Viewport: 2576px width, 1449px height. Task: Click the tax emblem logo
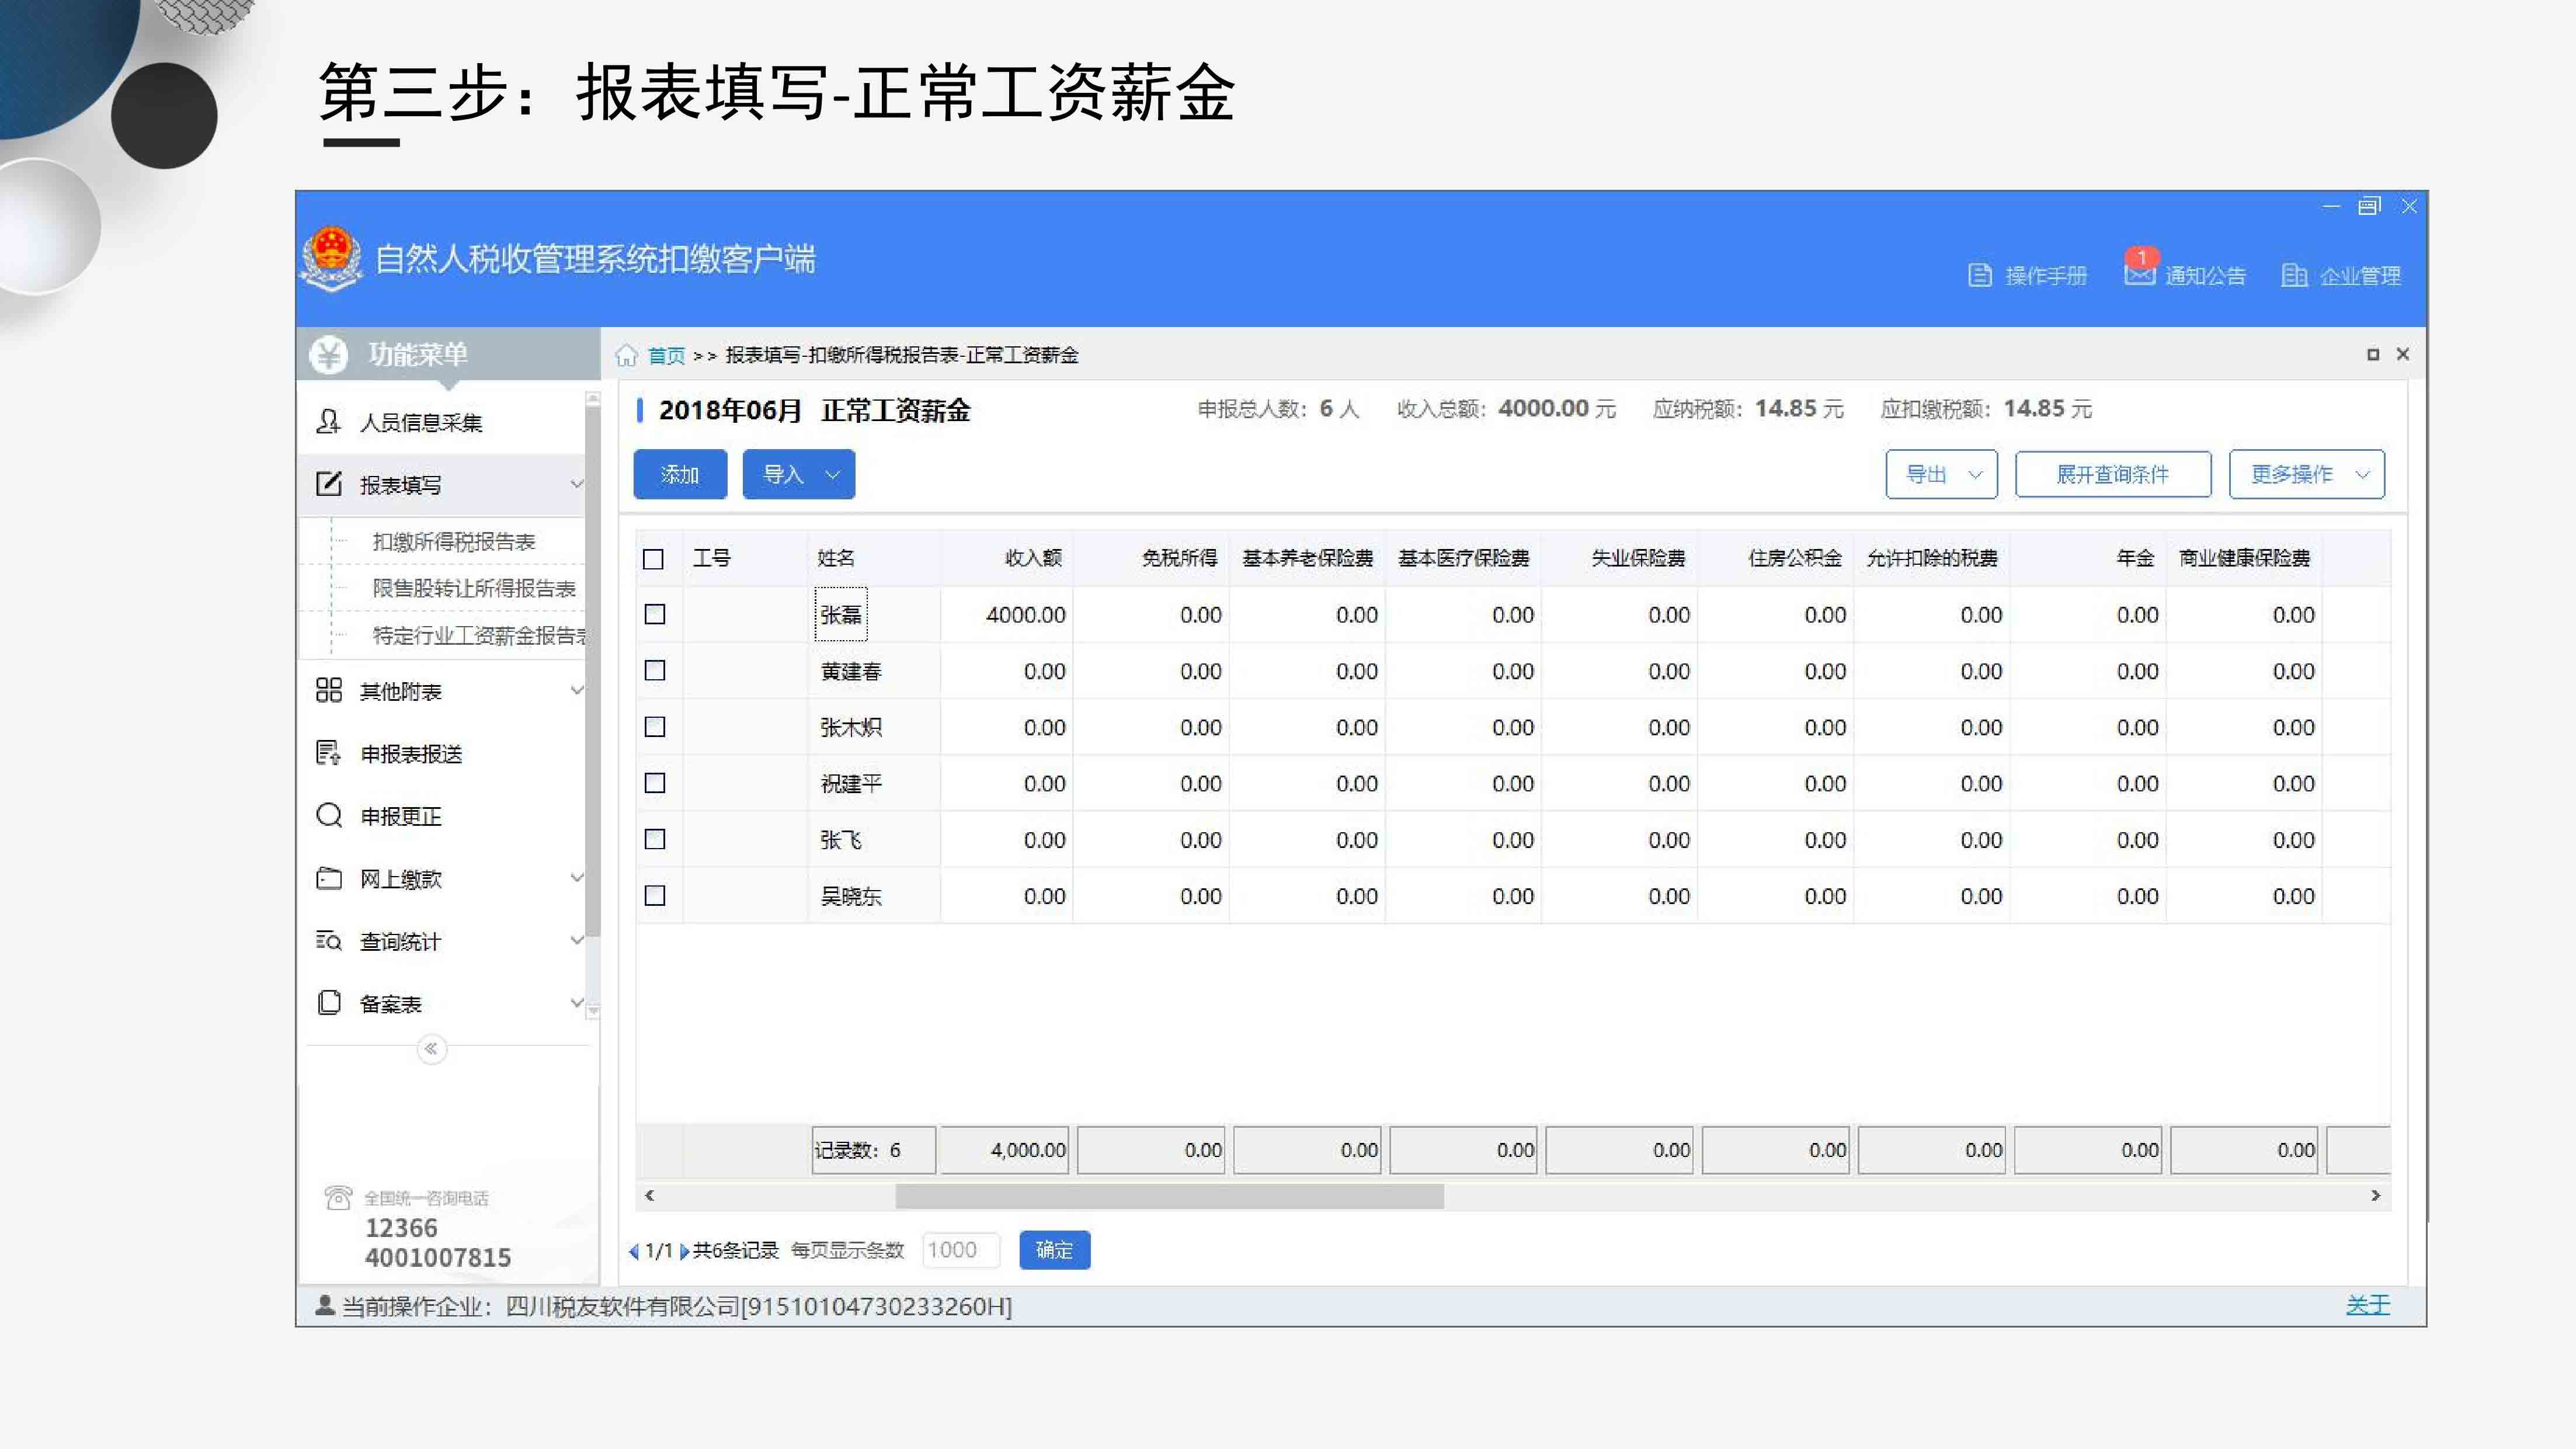331,259
